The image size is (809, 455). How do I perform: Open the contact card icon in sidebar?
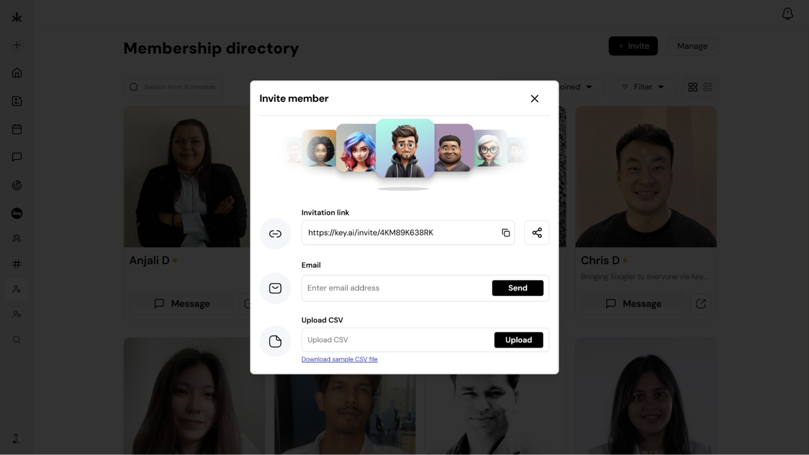pos(17,101)
